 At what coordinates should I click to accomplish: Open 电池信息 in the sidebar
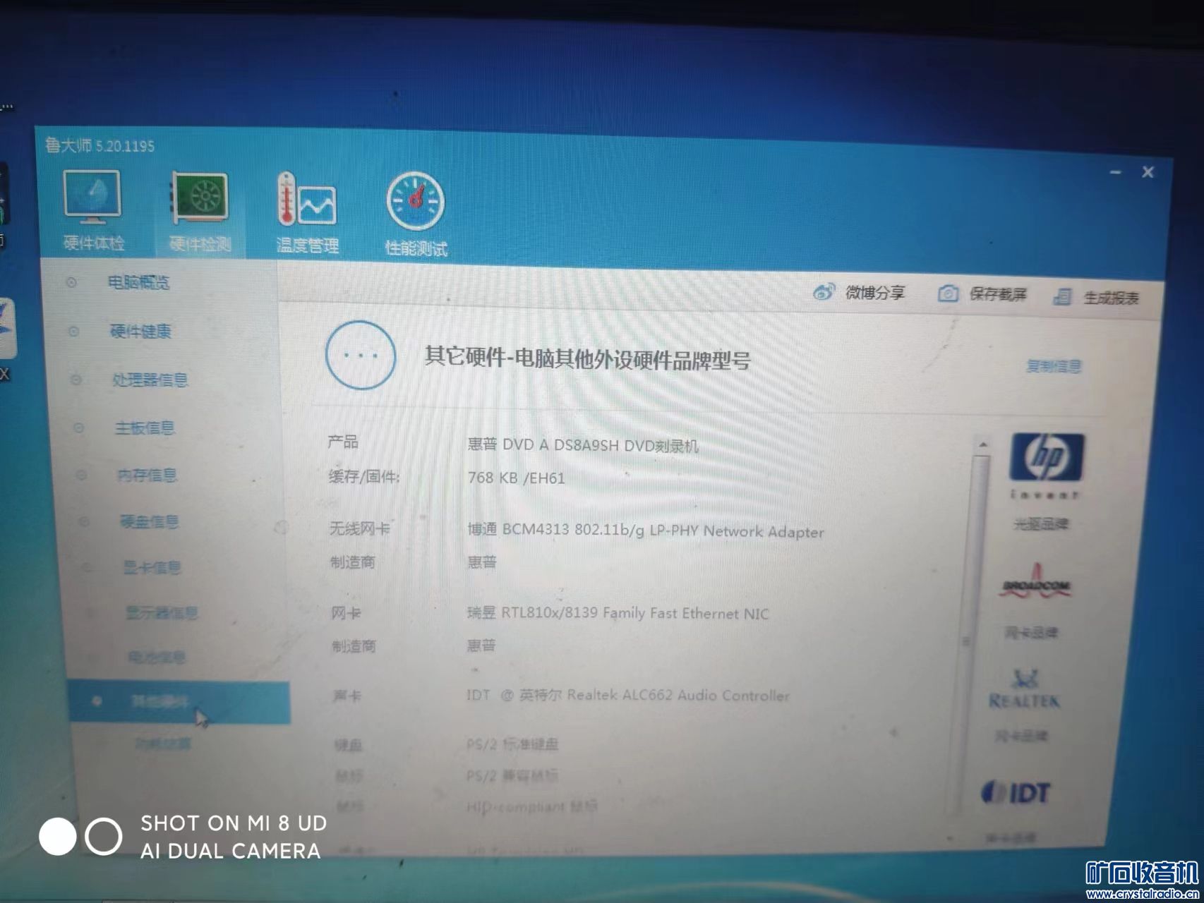[156, 657]
